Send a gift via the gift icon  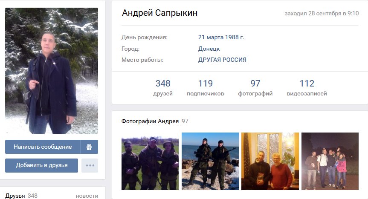click(89, 147)
